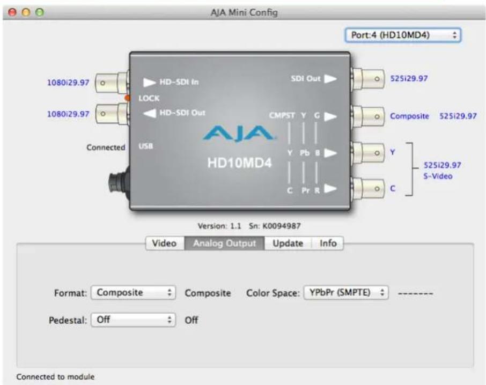Click the CMPST Y G arrow icon

pyautogui.click(x=330, y=116)
